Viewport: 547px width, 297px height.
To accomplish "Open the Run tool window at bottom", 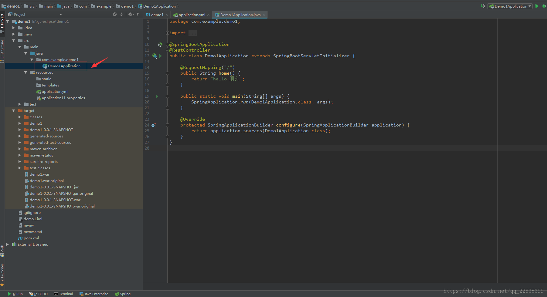I will coord(15,294).
